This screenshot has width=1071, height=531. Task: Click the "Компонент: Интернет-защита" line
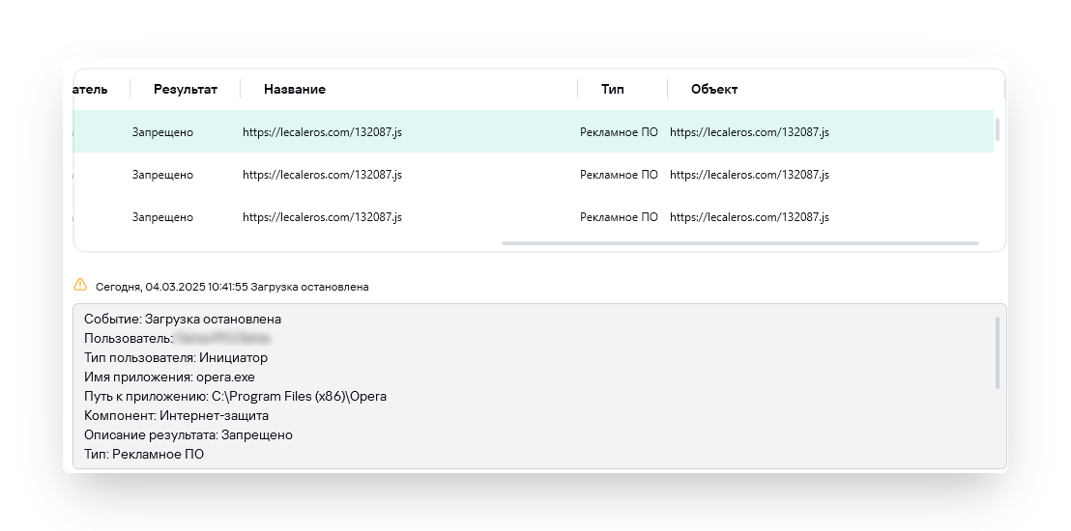176,415
